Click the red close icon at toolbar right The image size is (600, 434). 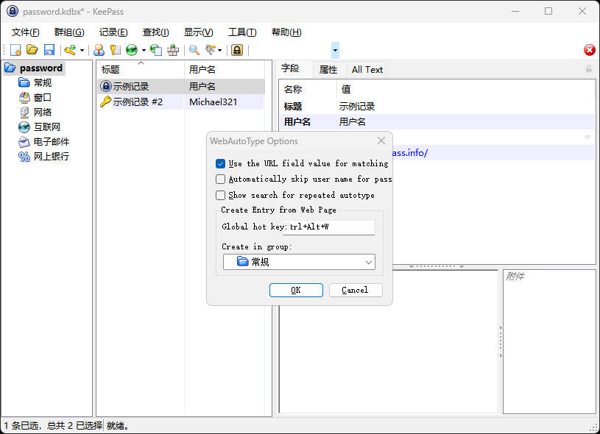pos(590,50)
